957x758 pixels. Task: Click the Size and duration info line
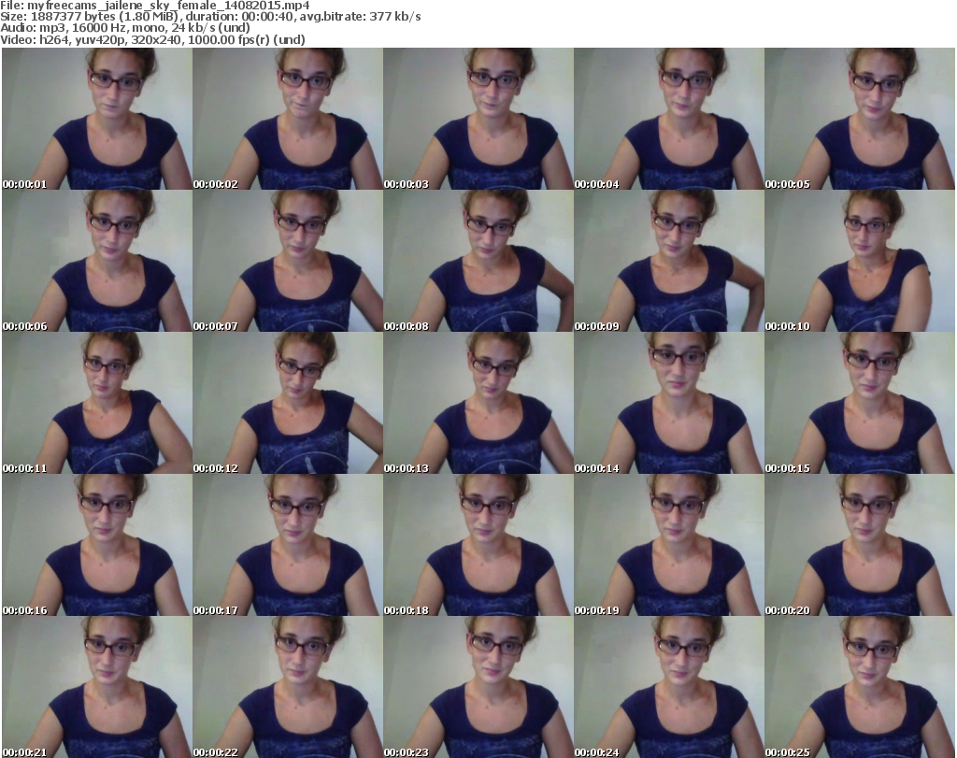210,17
